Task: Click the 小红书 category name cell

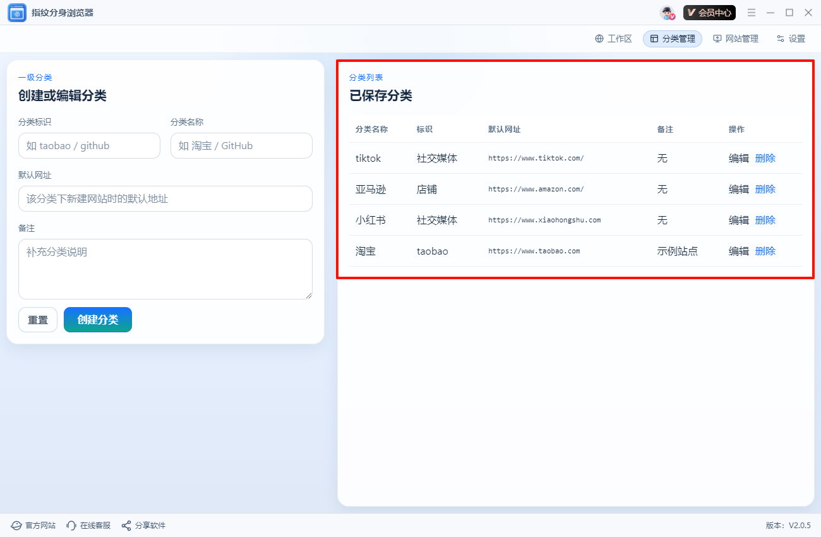Action: (x=371, y=220)
